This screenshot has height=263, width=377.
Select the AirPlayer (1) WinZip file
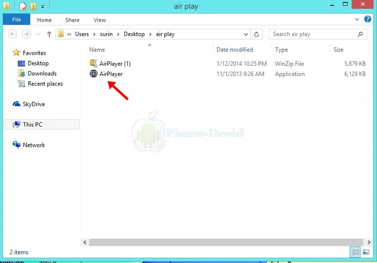114,64
